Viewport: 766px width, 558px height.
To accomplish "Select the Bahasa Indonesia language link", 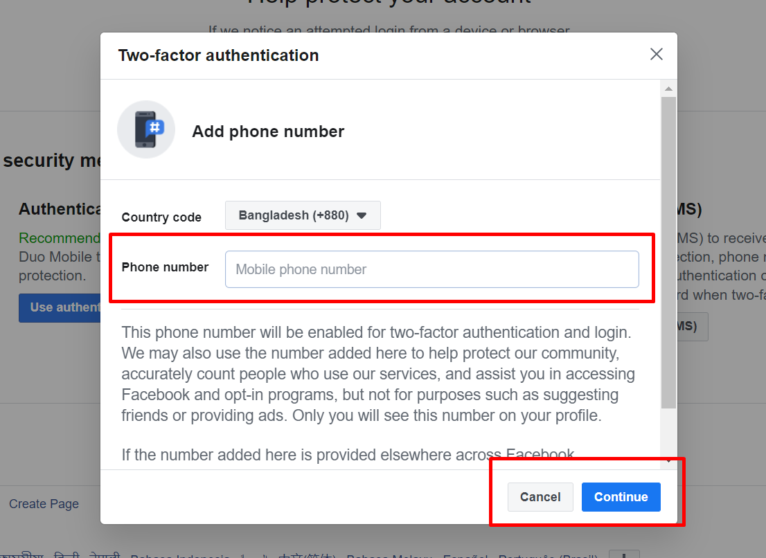I will [180, 555].
